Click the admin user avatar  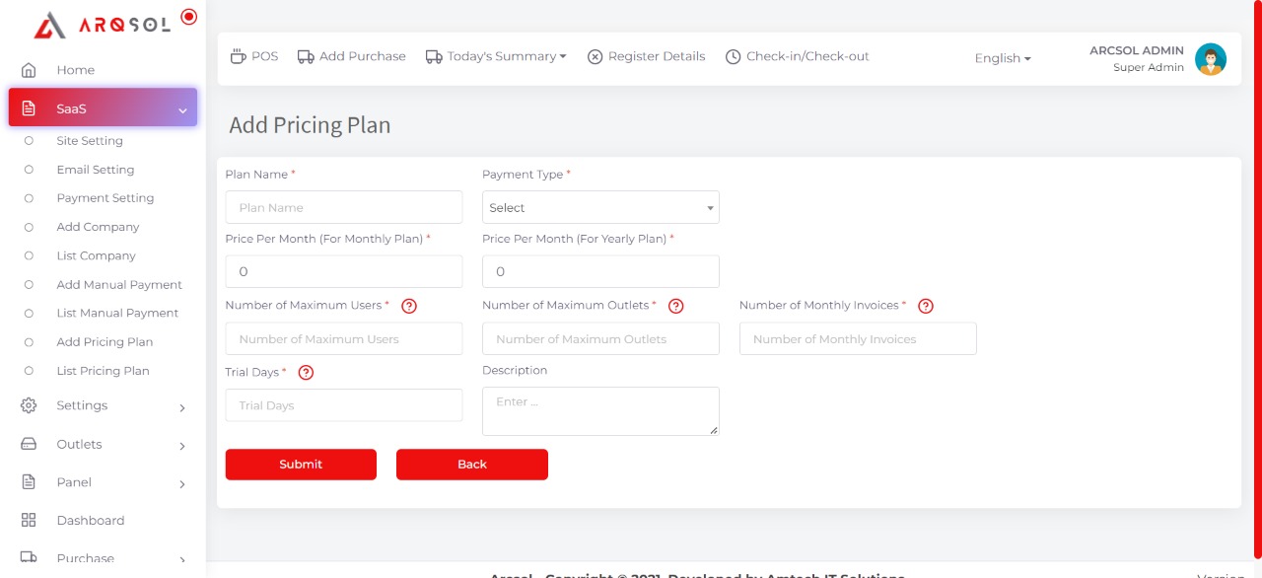coord(1210,59)
